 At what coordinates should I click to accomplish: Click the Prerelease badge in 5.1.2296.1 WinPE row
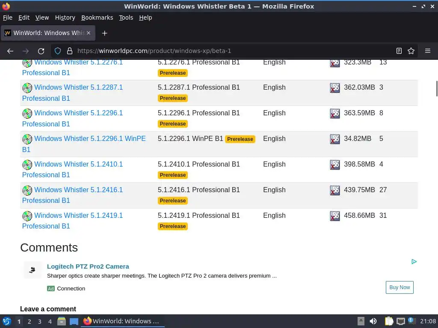(x=240, y=139)
